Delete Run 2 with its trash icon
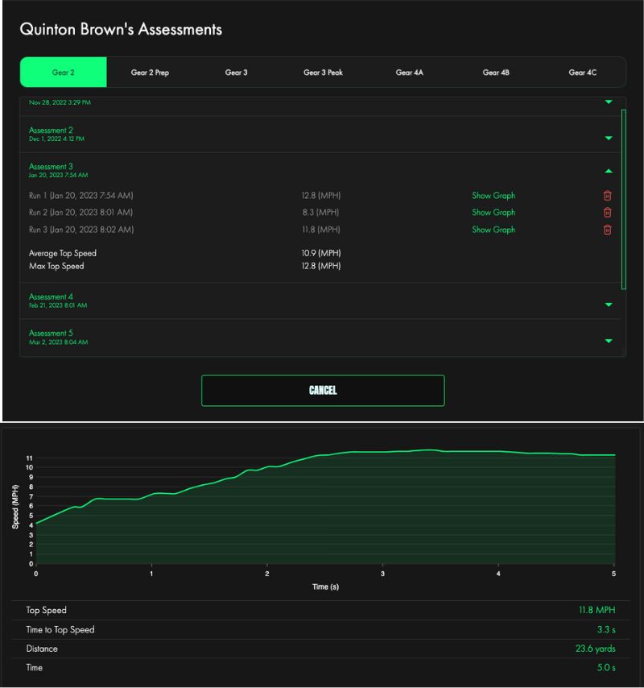The width and height of the screenshot is (644, 688). point(608,213)
